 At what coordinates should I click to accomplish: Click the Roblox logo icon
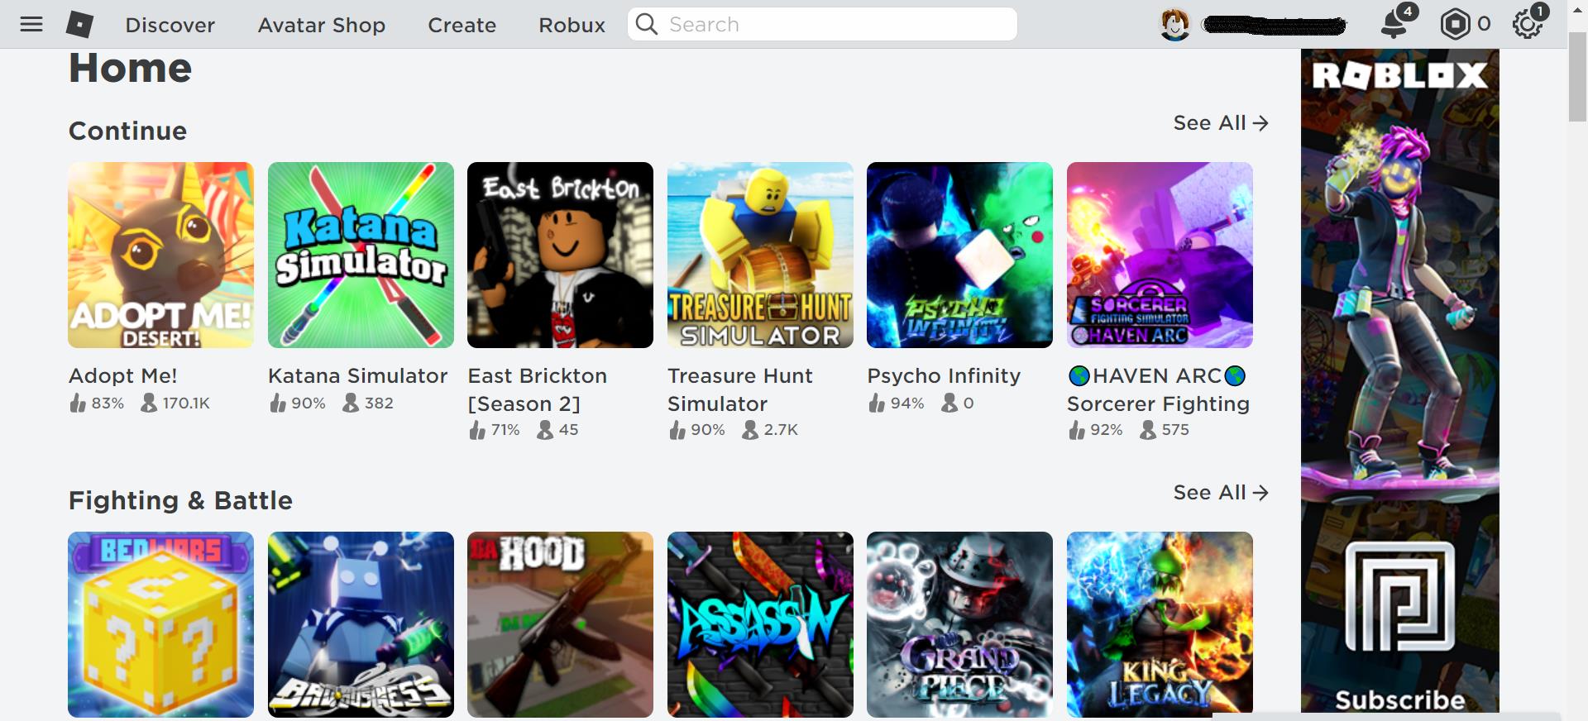[x=79, y=24]
